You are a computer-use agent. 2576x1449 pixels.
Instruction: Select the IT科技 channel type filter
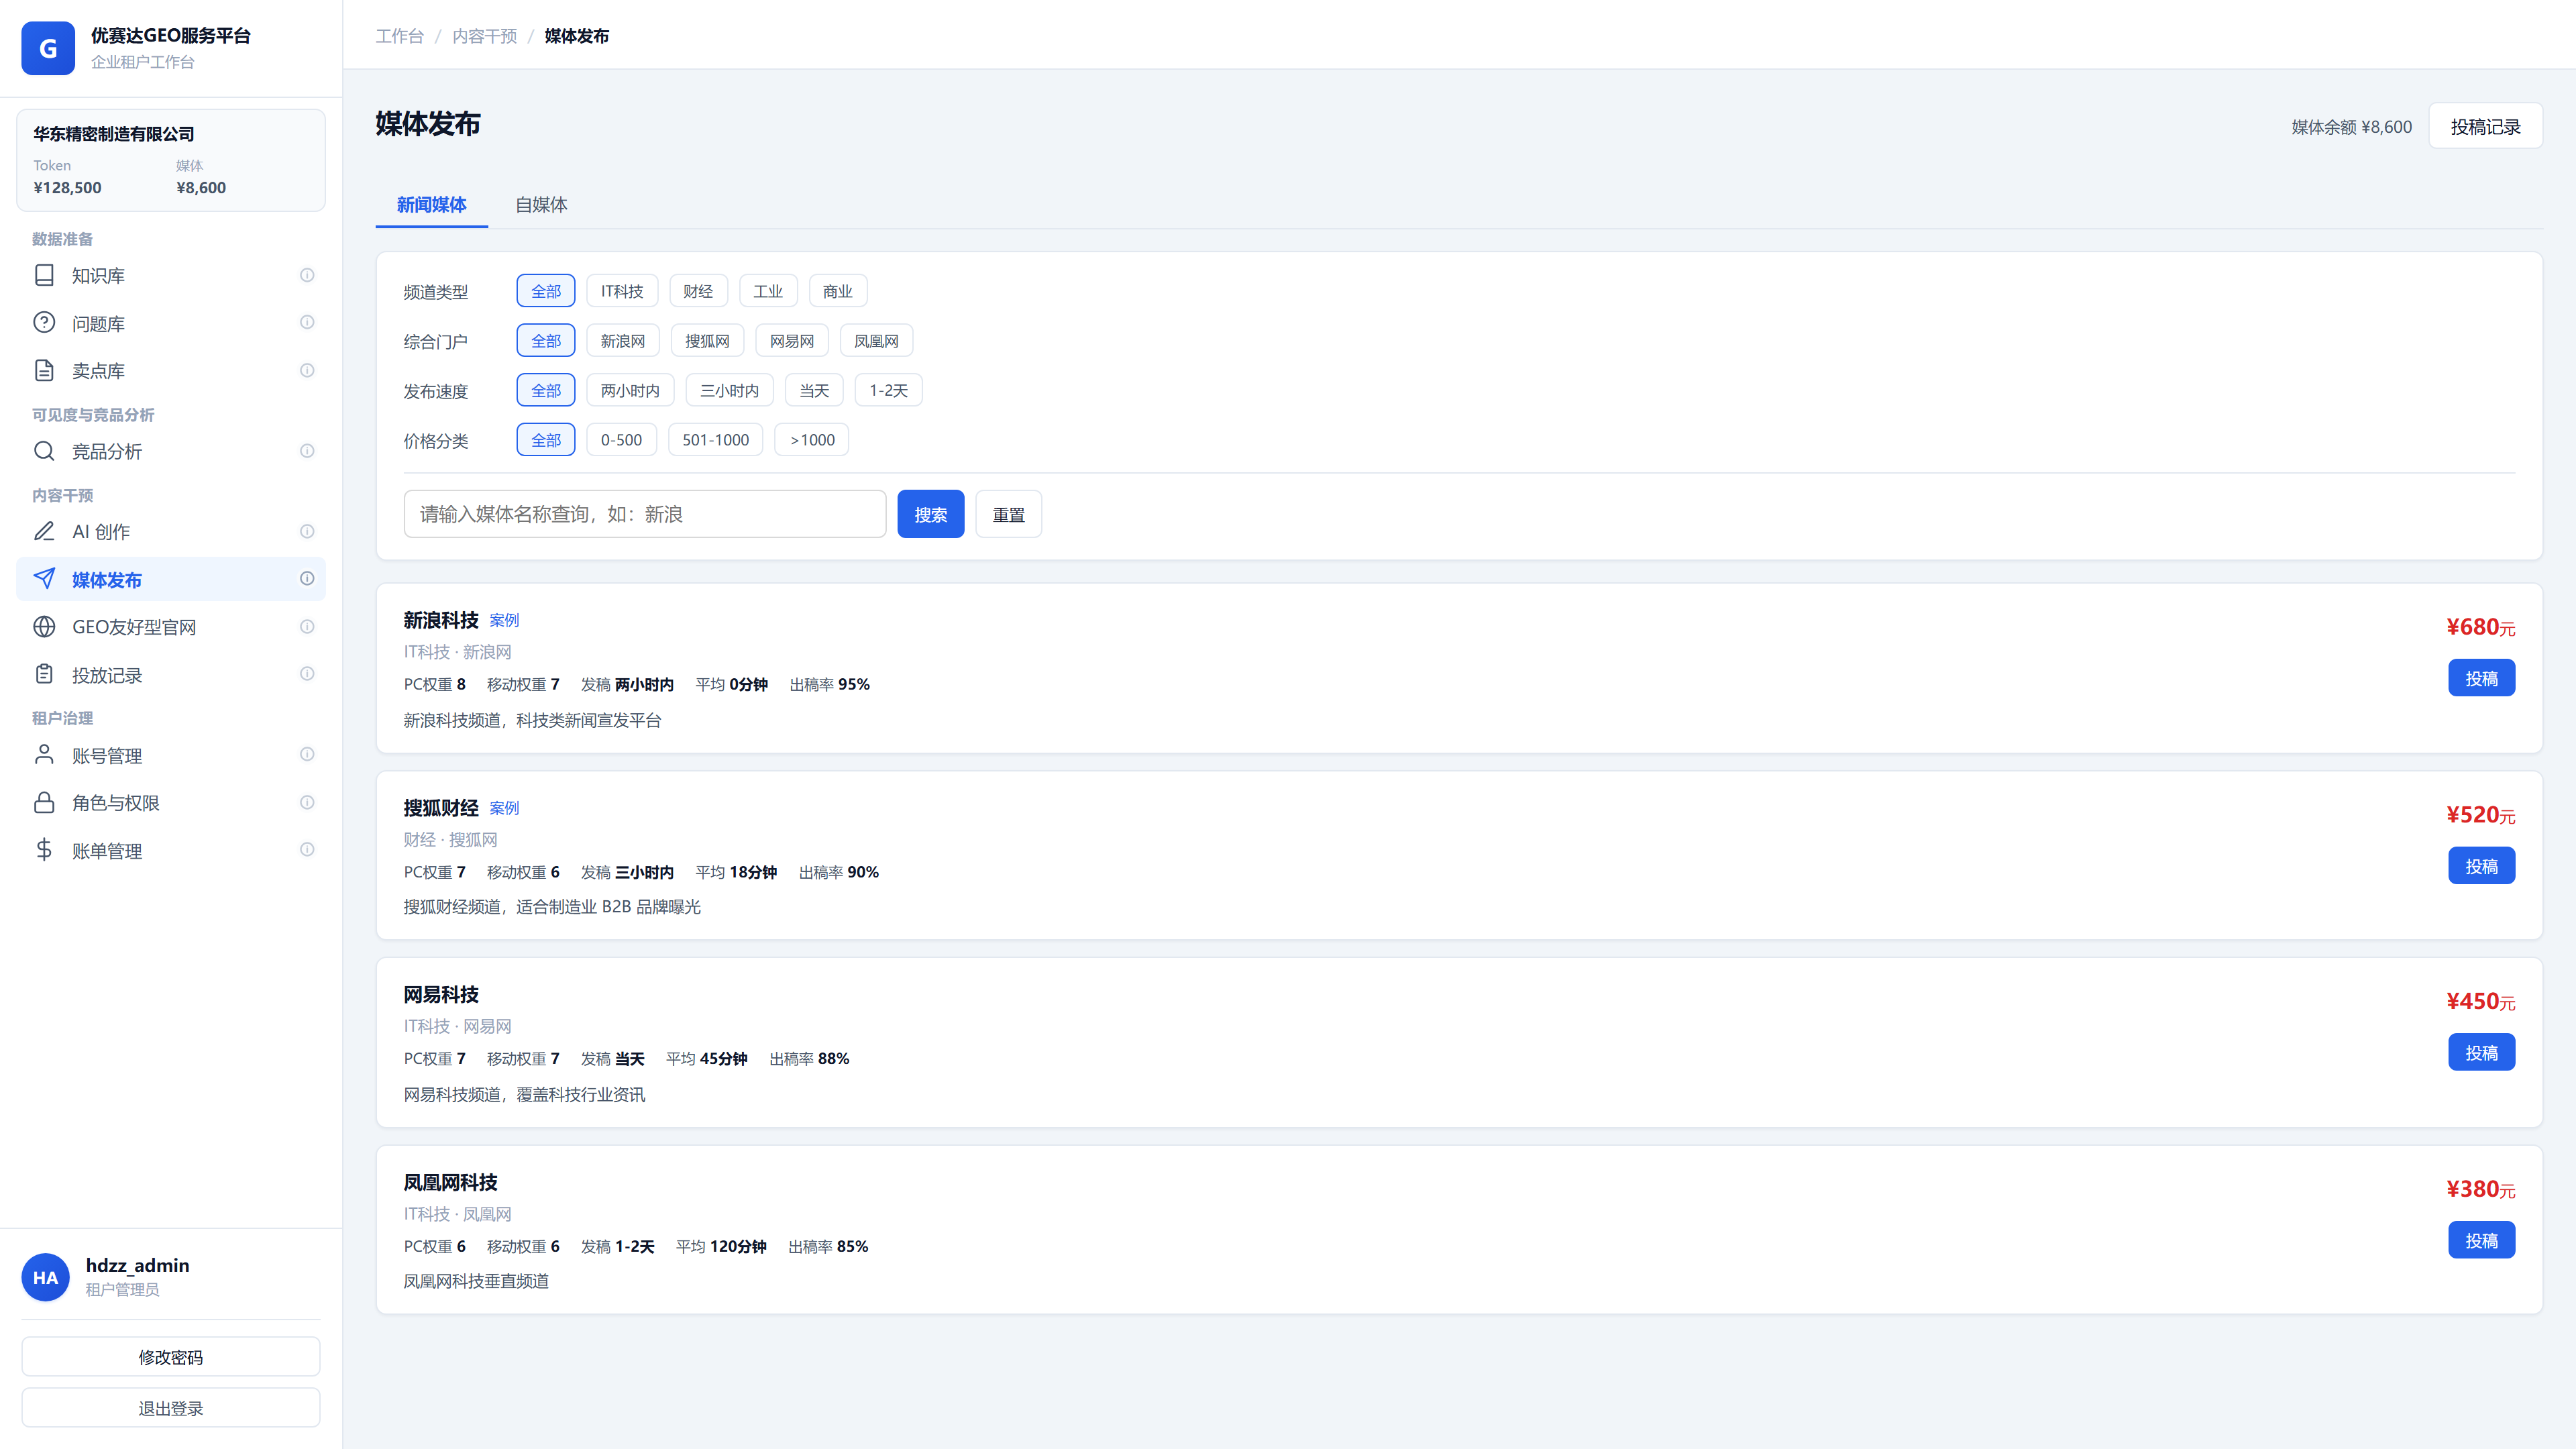click(622, 291)
